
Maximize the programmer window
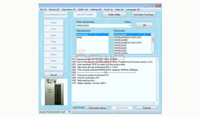coord(152,6)
